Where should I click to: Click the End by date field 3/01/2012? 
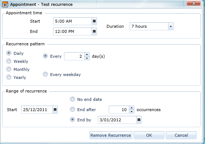tap(117, 120)
